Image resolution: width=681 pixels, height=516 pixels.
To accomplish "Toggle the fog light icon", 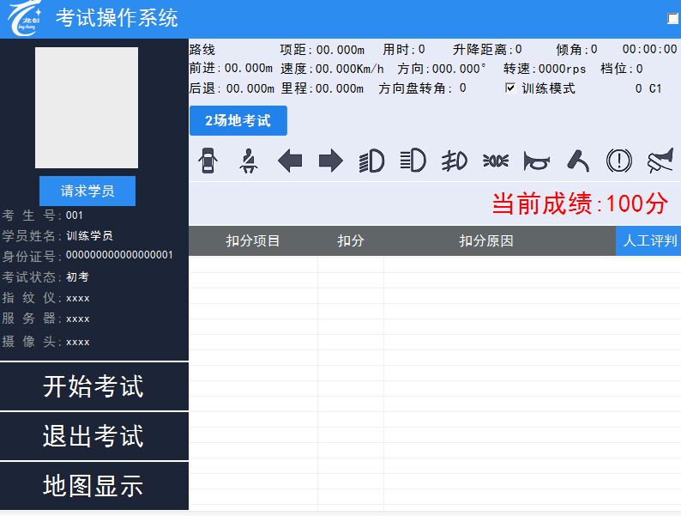I will pos(454,161).
